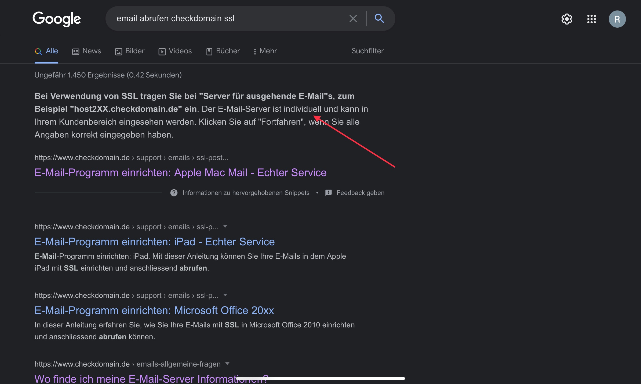Click the blue magnifier search icon

pos(379,19)
